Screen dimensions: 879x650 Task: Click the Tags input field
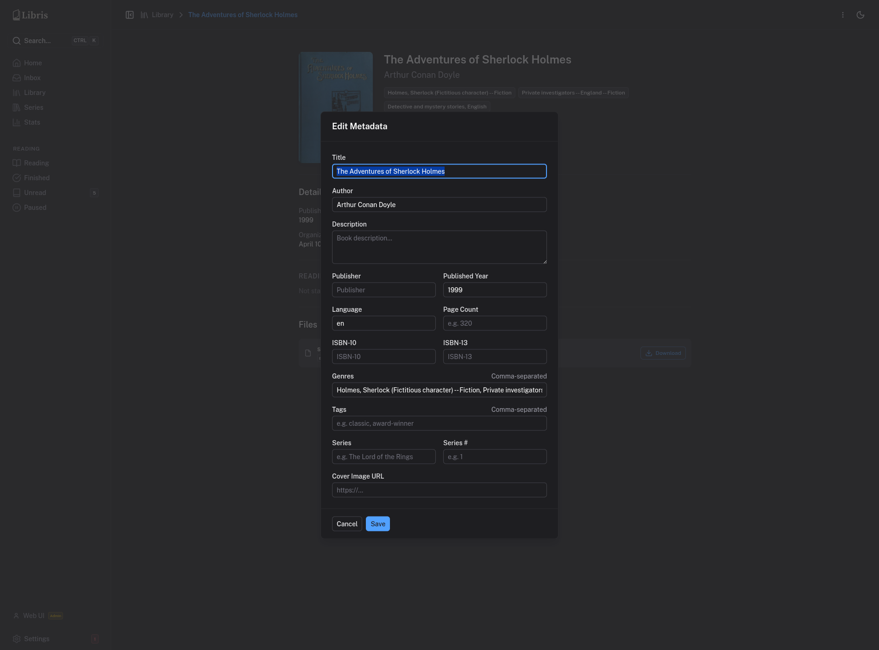(439, 423)
